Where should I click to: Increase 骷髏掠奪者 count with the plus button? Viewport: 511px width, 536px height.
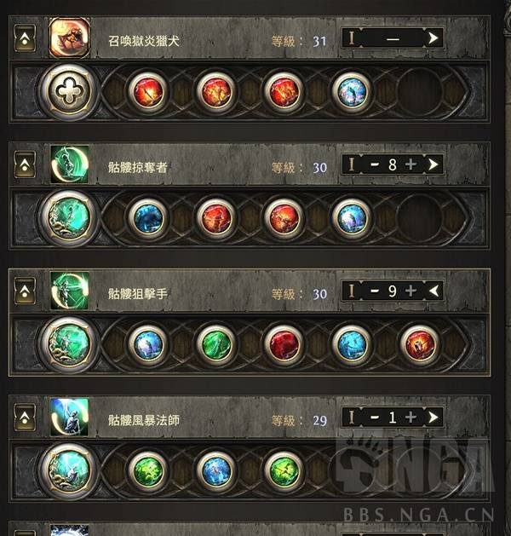411,164
